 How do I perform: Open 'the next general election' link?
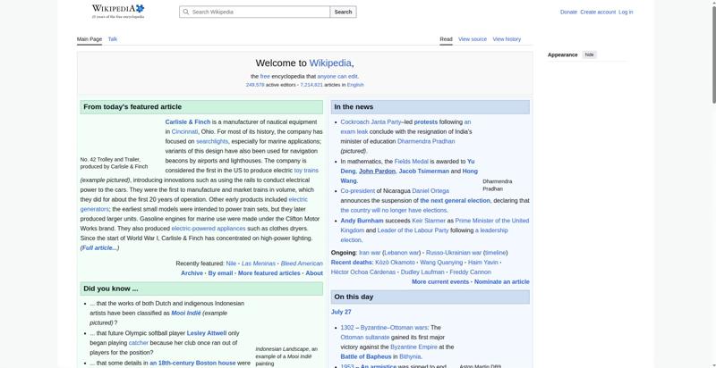[x=455, y=200]
